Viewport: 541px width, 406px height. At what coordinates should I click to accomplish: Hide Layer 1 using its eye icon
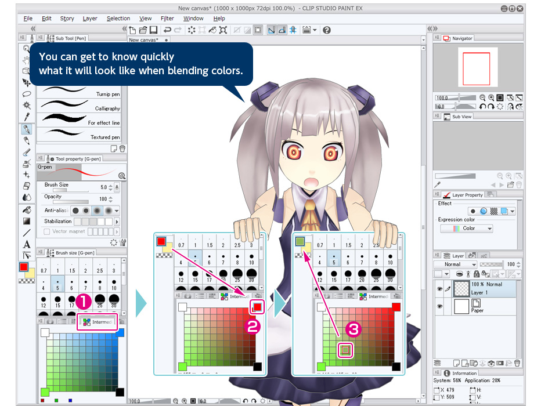coord(439,288)
